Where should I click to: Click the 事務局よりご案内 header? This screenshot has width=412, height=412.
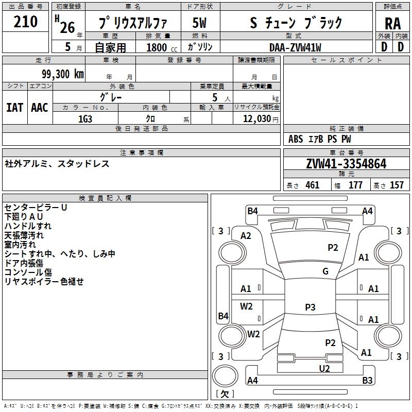tap(105, 375)
